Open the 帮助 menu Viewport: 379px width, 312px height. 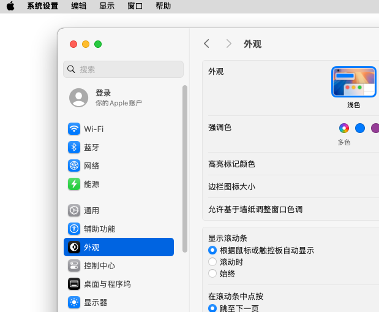(163, 6)
